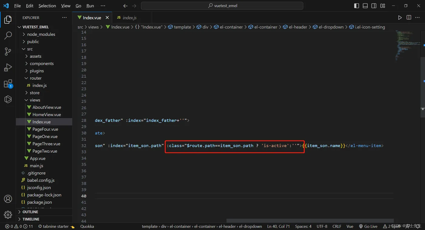
Task: Switch to the index.js editor tab
Action: pos(129,18)
